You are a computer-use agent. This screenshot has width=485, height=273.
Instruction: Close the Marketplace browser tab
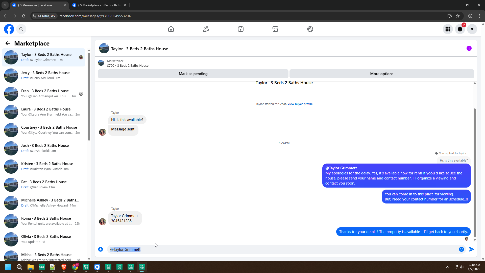[x=125, y=5]
